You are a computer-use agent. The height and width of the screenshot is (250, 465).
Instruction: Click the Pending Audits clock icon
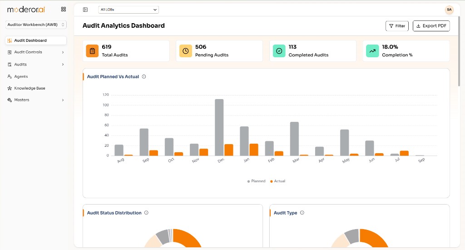(186, 51)
